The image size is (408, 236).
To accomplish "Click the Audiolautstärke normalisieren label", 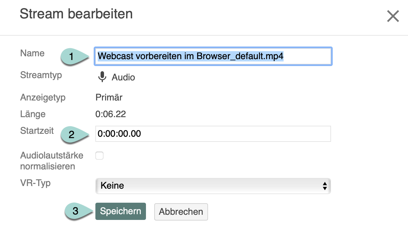I will pyautogui.click(x=52, y=161).
